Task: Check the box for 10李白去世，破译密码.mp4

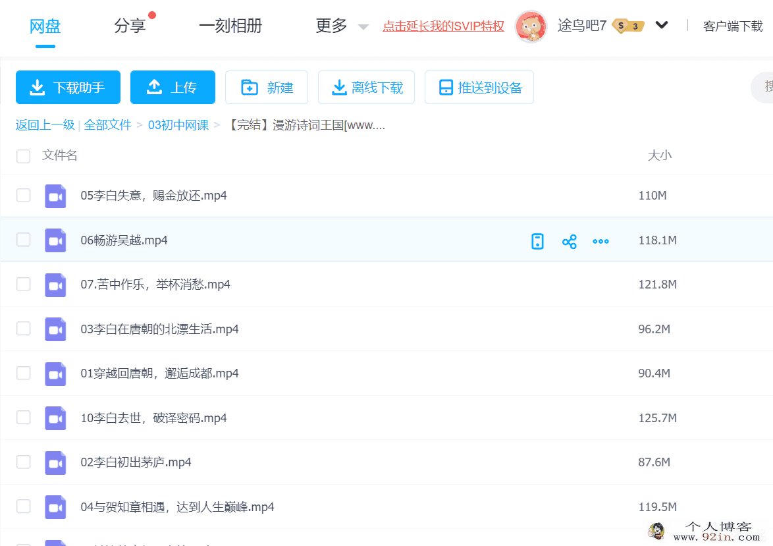Action: 23,418
